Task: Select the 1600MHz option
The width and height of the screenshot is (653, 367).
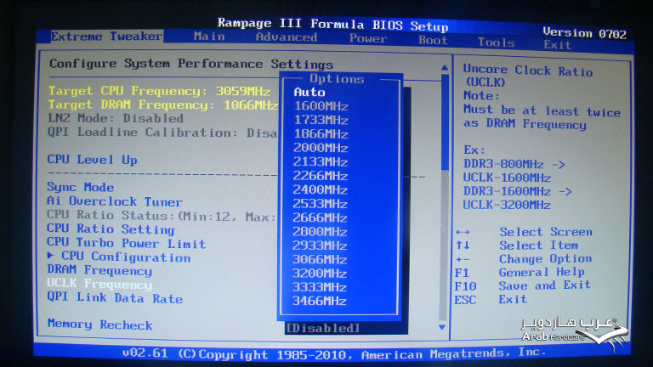Action: click(x=321, y=106)
